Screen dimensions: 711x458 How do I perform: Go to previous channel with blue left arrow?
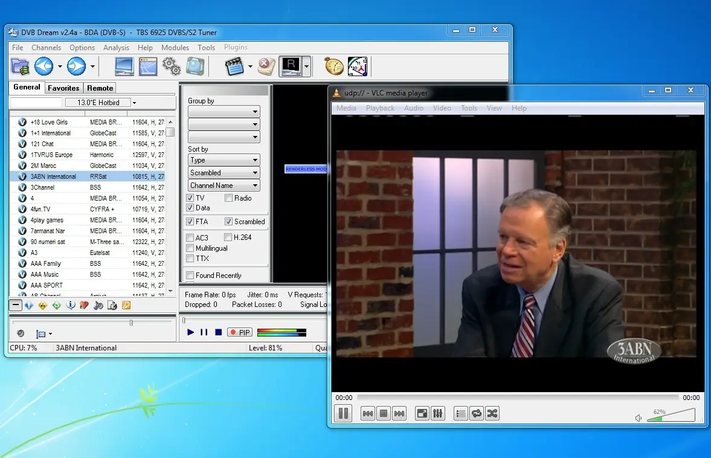tap(44, 66)
